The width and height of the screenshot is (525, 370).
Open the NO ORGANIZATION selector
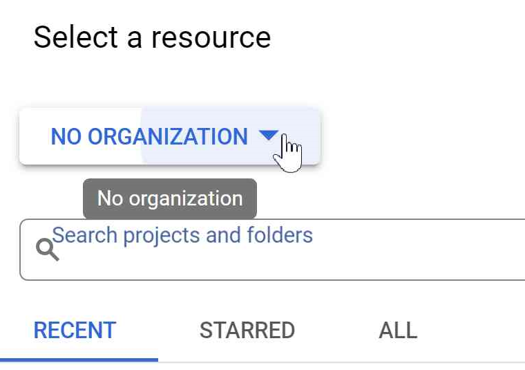[x=149, y=136]
